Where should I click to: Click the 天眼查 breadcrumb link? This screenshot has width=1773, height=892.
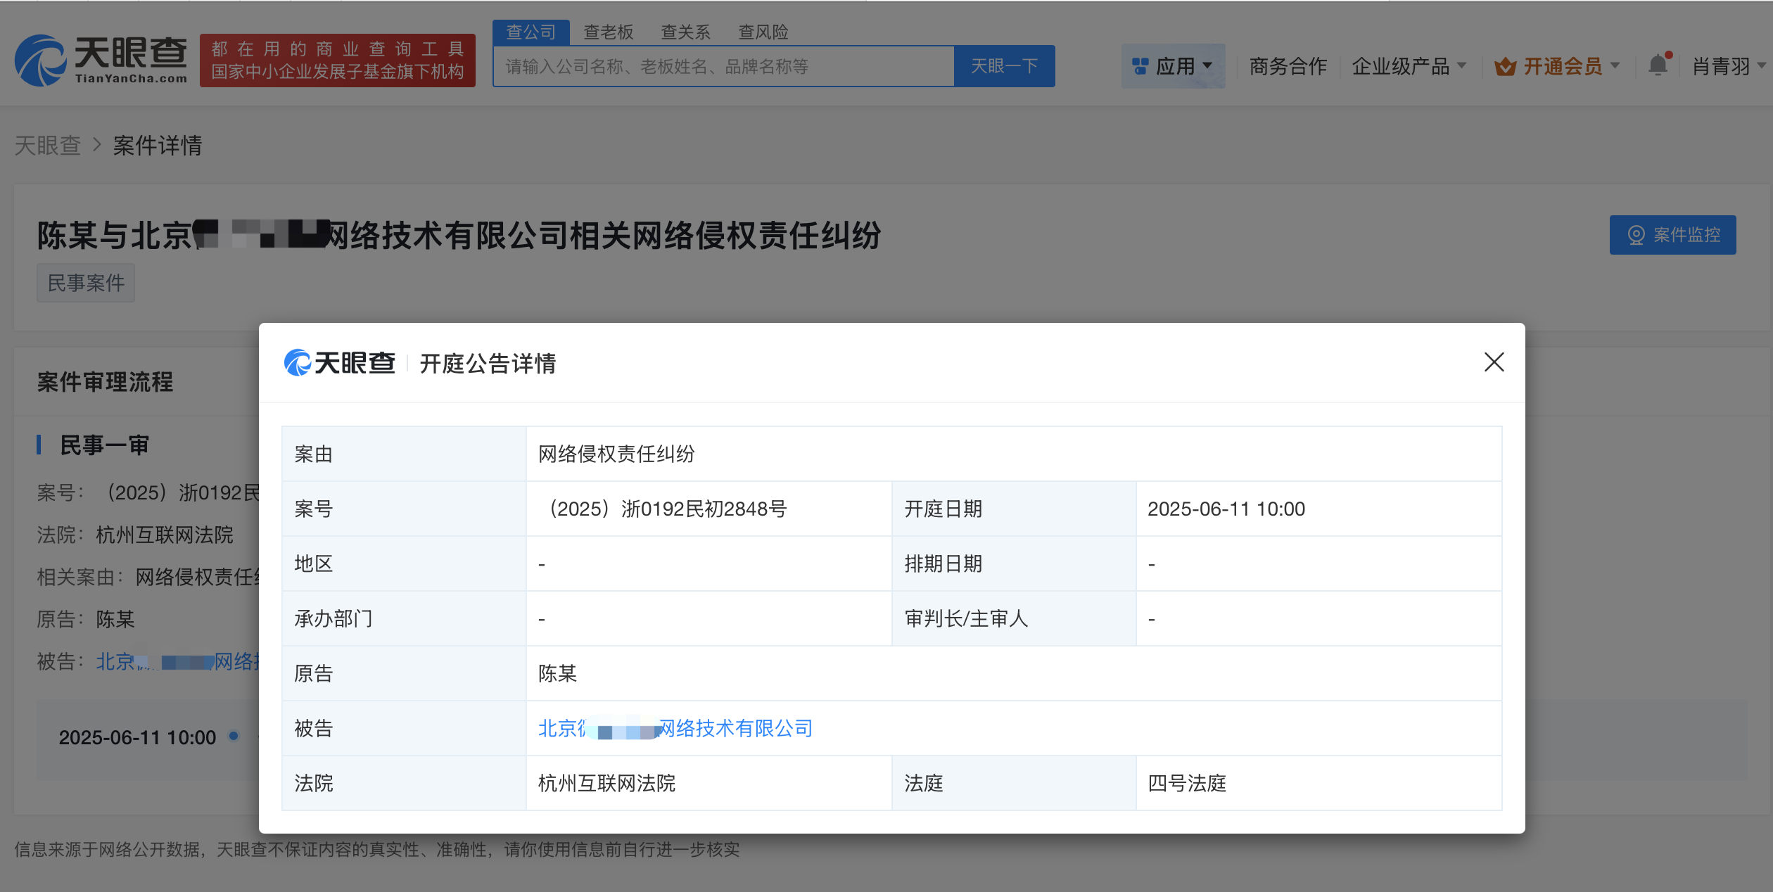pyautogui.click(x=48, y=146)
